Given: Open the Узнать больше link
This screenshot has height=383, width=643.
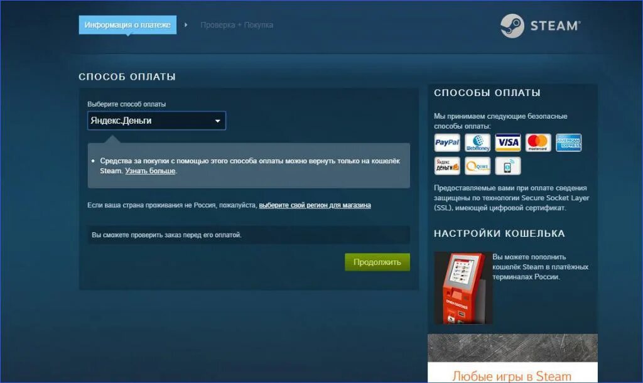Looking at the screenshot, I should (150, 171).
